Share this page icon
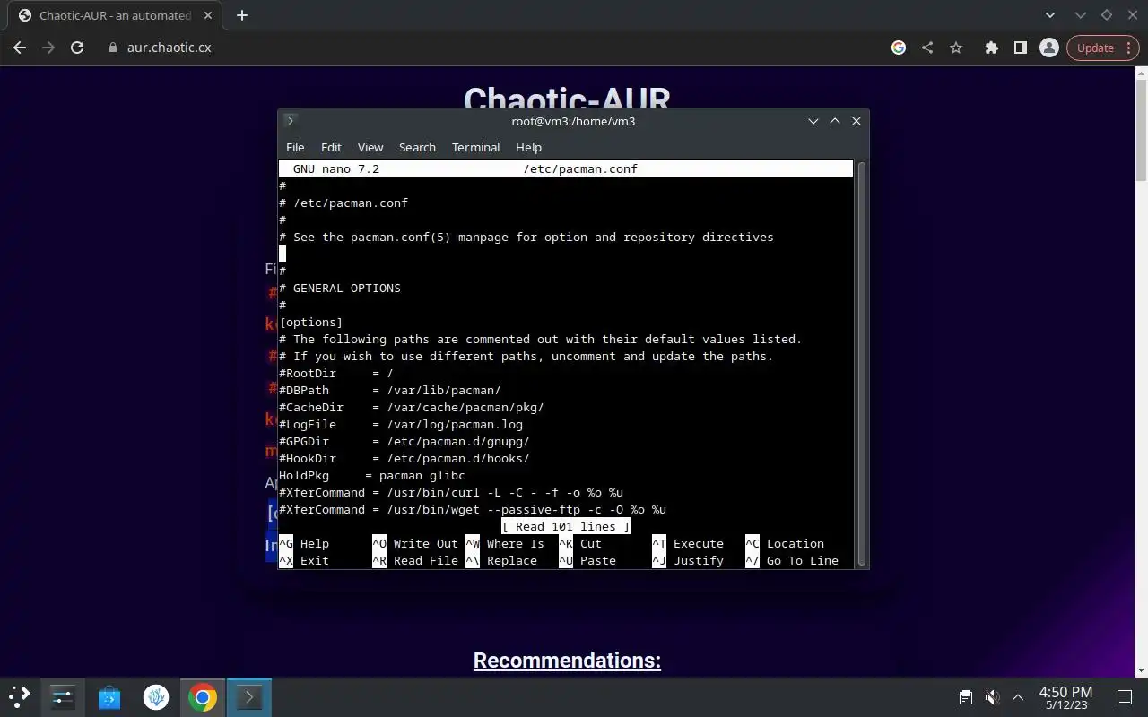Screen dimensions: 1148x717 click(927, 48)
